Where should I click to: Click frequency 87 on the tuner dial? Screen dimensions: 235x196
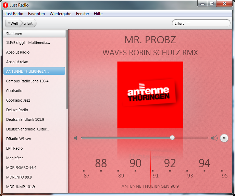[87, 175]
